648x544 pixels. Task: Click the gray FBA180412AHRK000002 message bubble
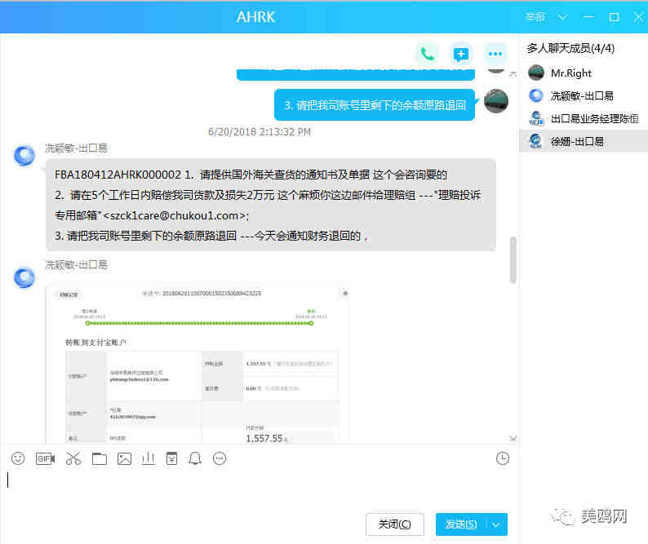[271, 205]
